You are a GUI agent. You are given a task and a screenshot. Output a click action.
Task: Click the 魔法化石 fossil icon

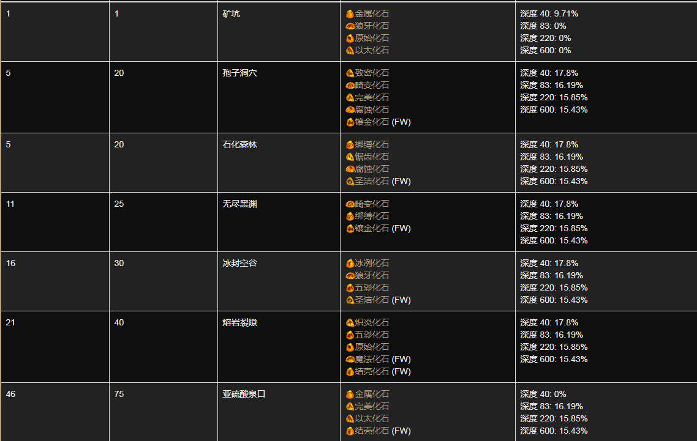click(350, 359)
